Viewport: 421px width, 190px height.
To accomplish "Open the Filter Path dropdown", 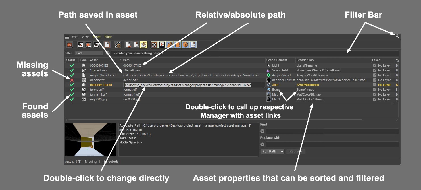I will (x=89, y=53).
